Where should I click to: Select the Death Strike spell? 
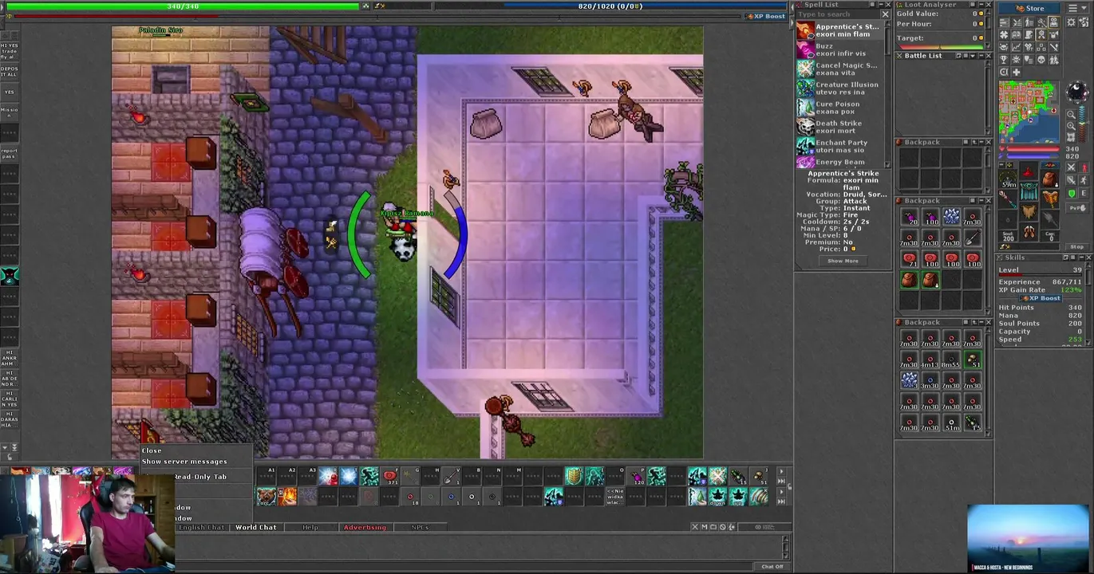tap(841, 127)
